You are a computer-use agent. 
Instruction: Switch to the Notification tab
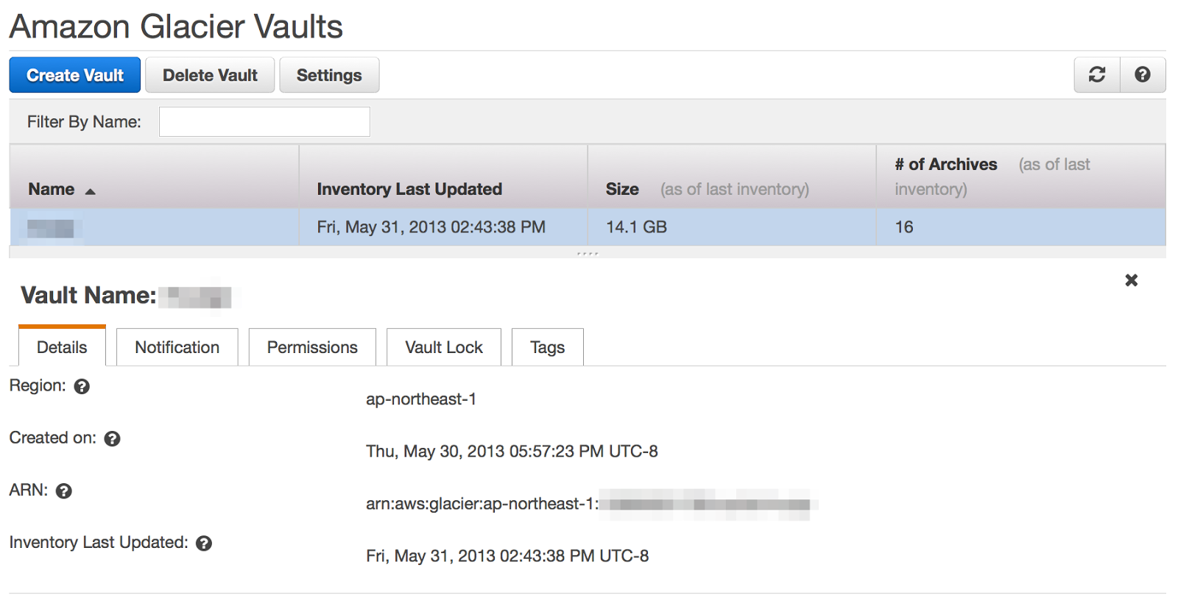tap(177, 347)
